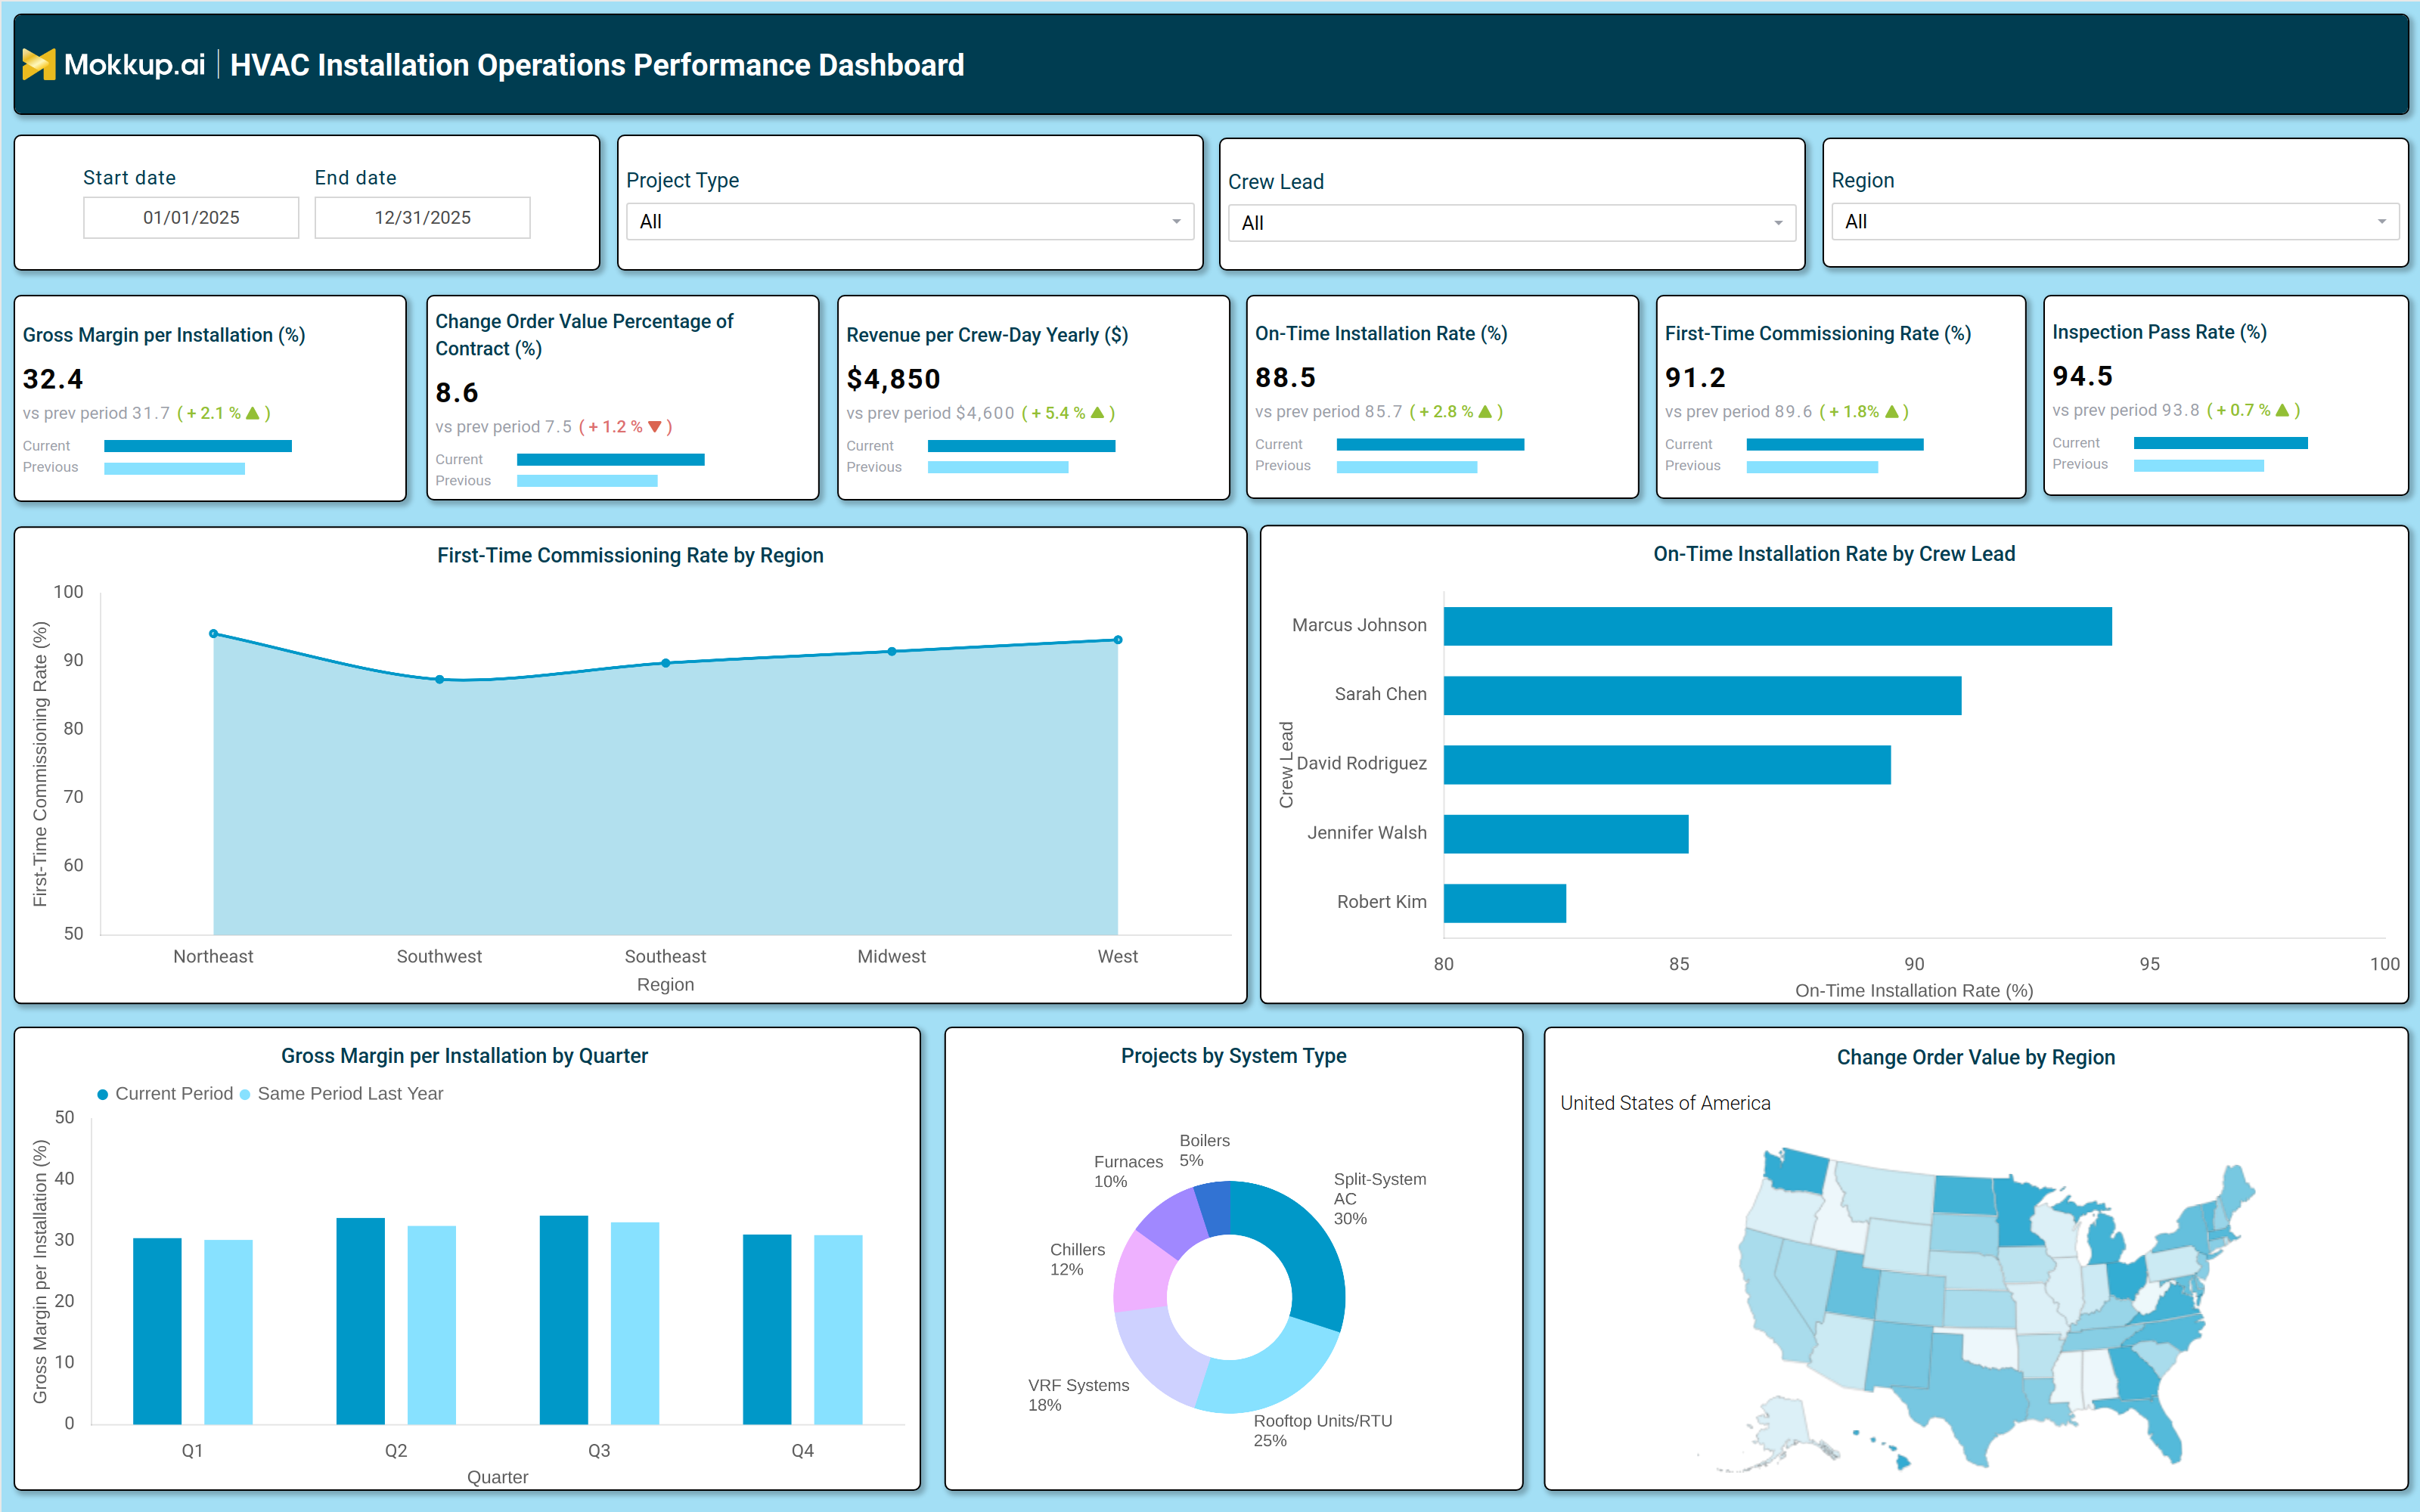Click the United States of America label
The width and height of the screenshot is (2420, 1512).
(x=1665, y=1103)
